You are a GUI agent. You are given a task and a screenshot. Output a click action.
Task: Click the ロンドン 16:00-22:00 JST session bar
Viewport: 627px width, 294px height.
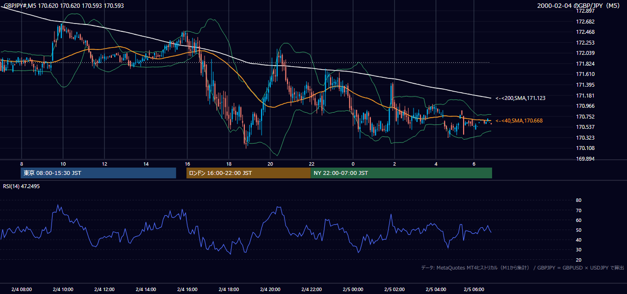[x=248, y=173]
